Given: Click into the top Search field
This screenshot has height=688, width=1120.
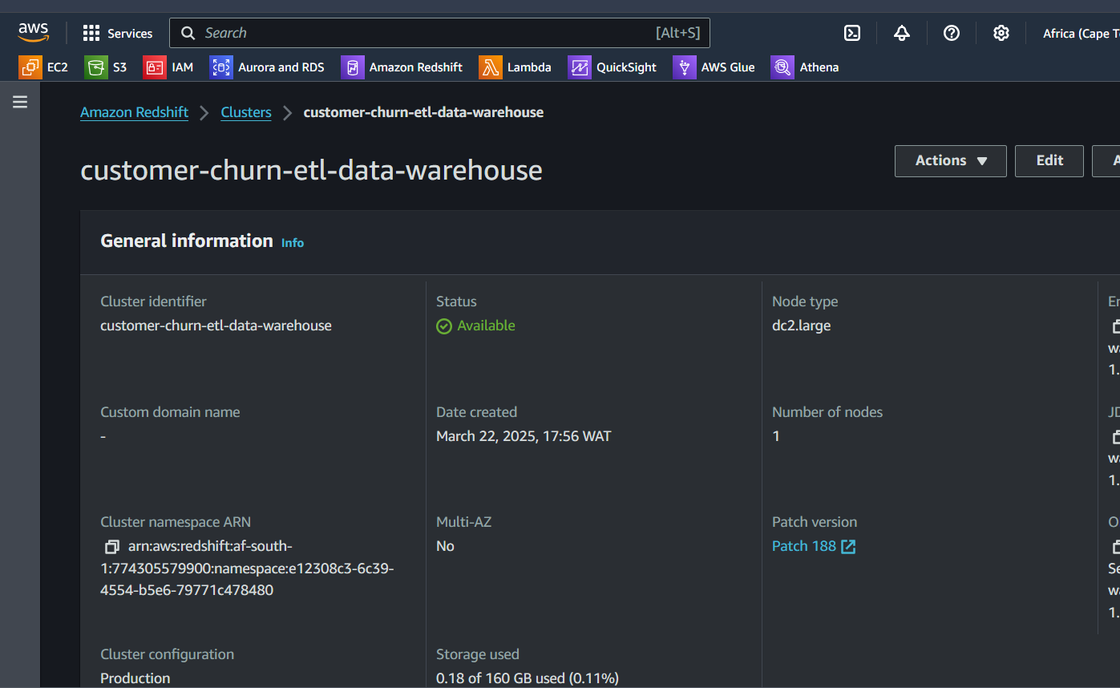Looking at the screenshot, I should [439, 33].
